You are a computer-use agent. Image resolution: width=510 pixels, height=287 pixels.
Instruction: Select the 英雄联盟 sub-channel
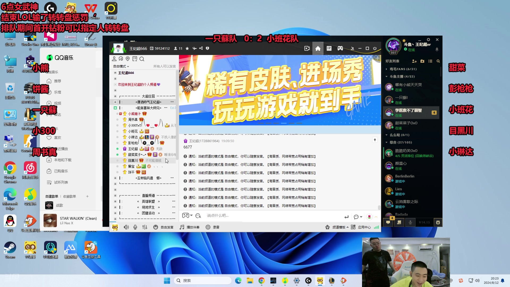click(148, 201)
